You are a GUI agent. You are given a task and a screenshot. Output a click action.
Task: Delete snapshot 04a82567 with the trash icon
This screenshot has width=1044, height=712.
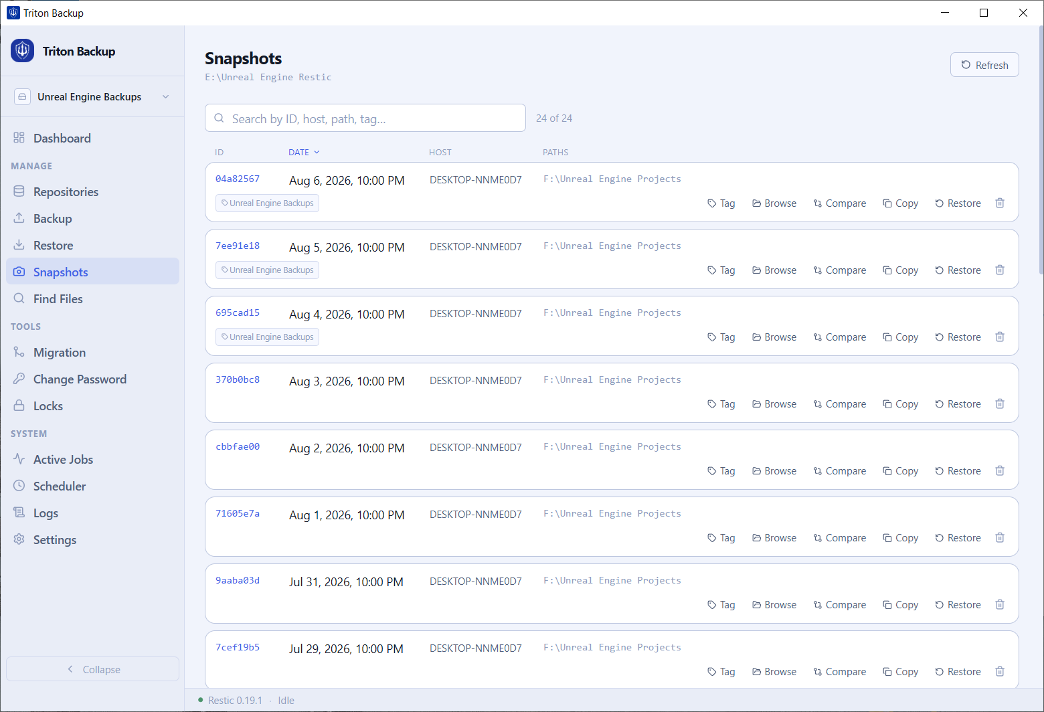[1000, 203]
